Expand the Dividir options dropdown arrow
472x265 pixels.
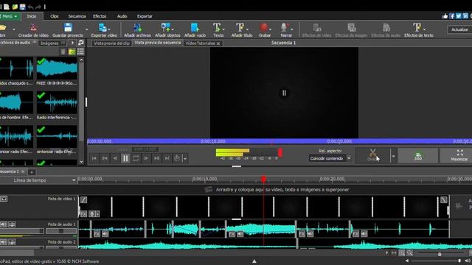(393, 156)
